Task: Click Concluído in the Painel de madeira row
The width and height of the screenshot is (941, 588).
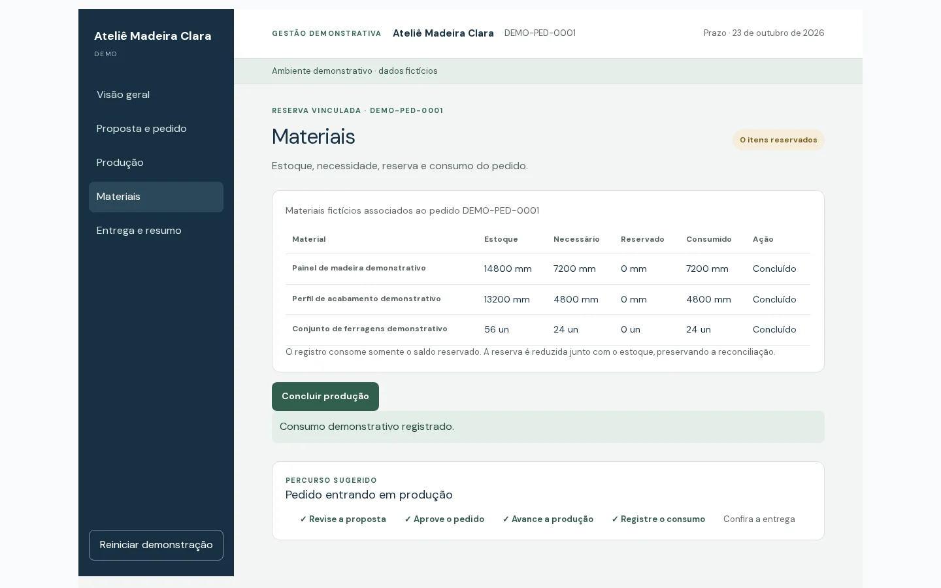Action: [x=774, y=269]
